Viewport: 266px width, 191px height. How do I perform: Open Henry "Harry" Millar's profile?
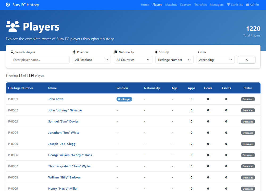point(63,189)
